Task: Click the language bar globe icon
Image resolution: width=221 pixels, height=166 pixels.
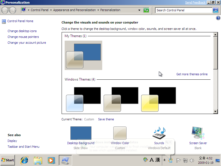Action: point(145,160)
